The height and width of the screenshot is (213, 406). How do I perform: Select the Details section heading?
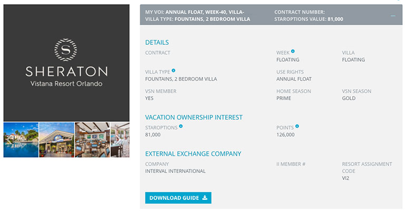(157, 43)
